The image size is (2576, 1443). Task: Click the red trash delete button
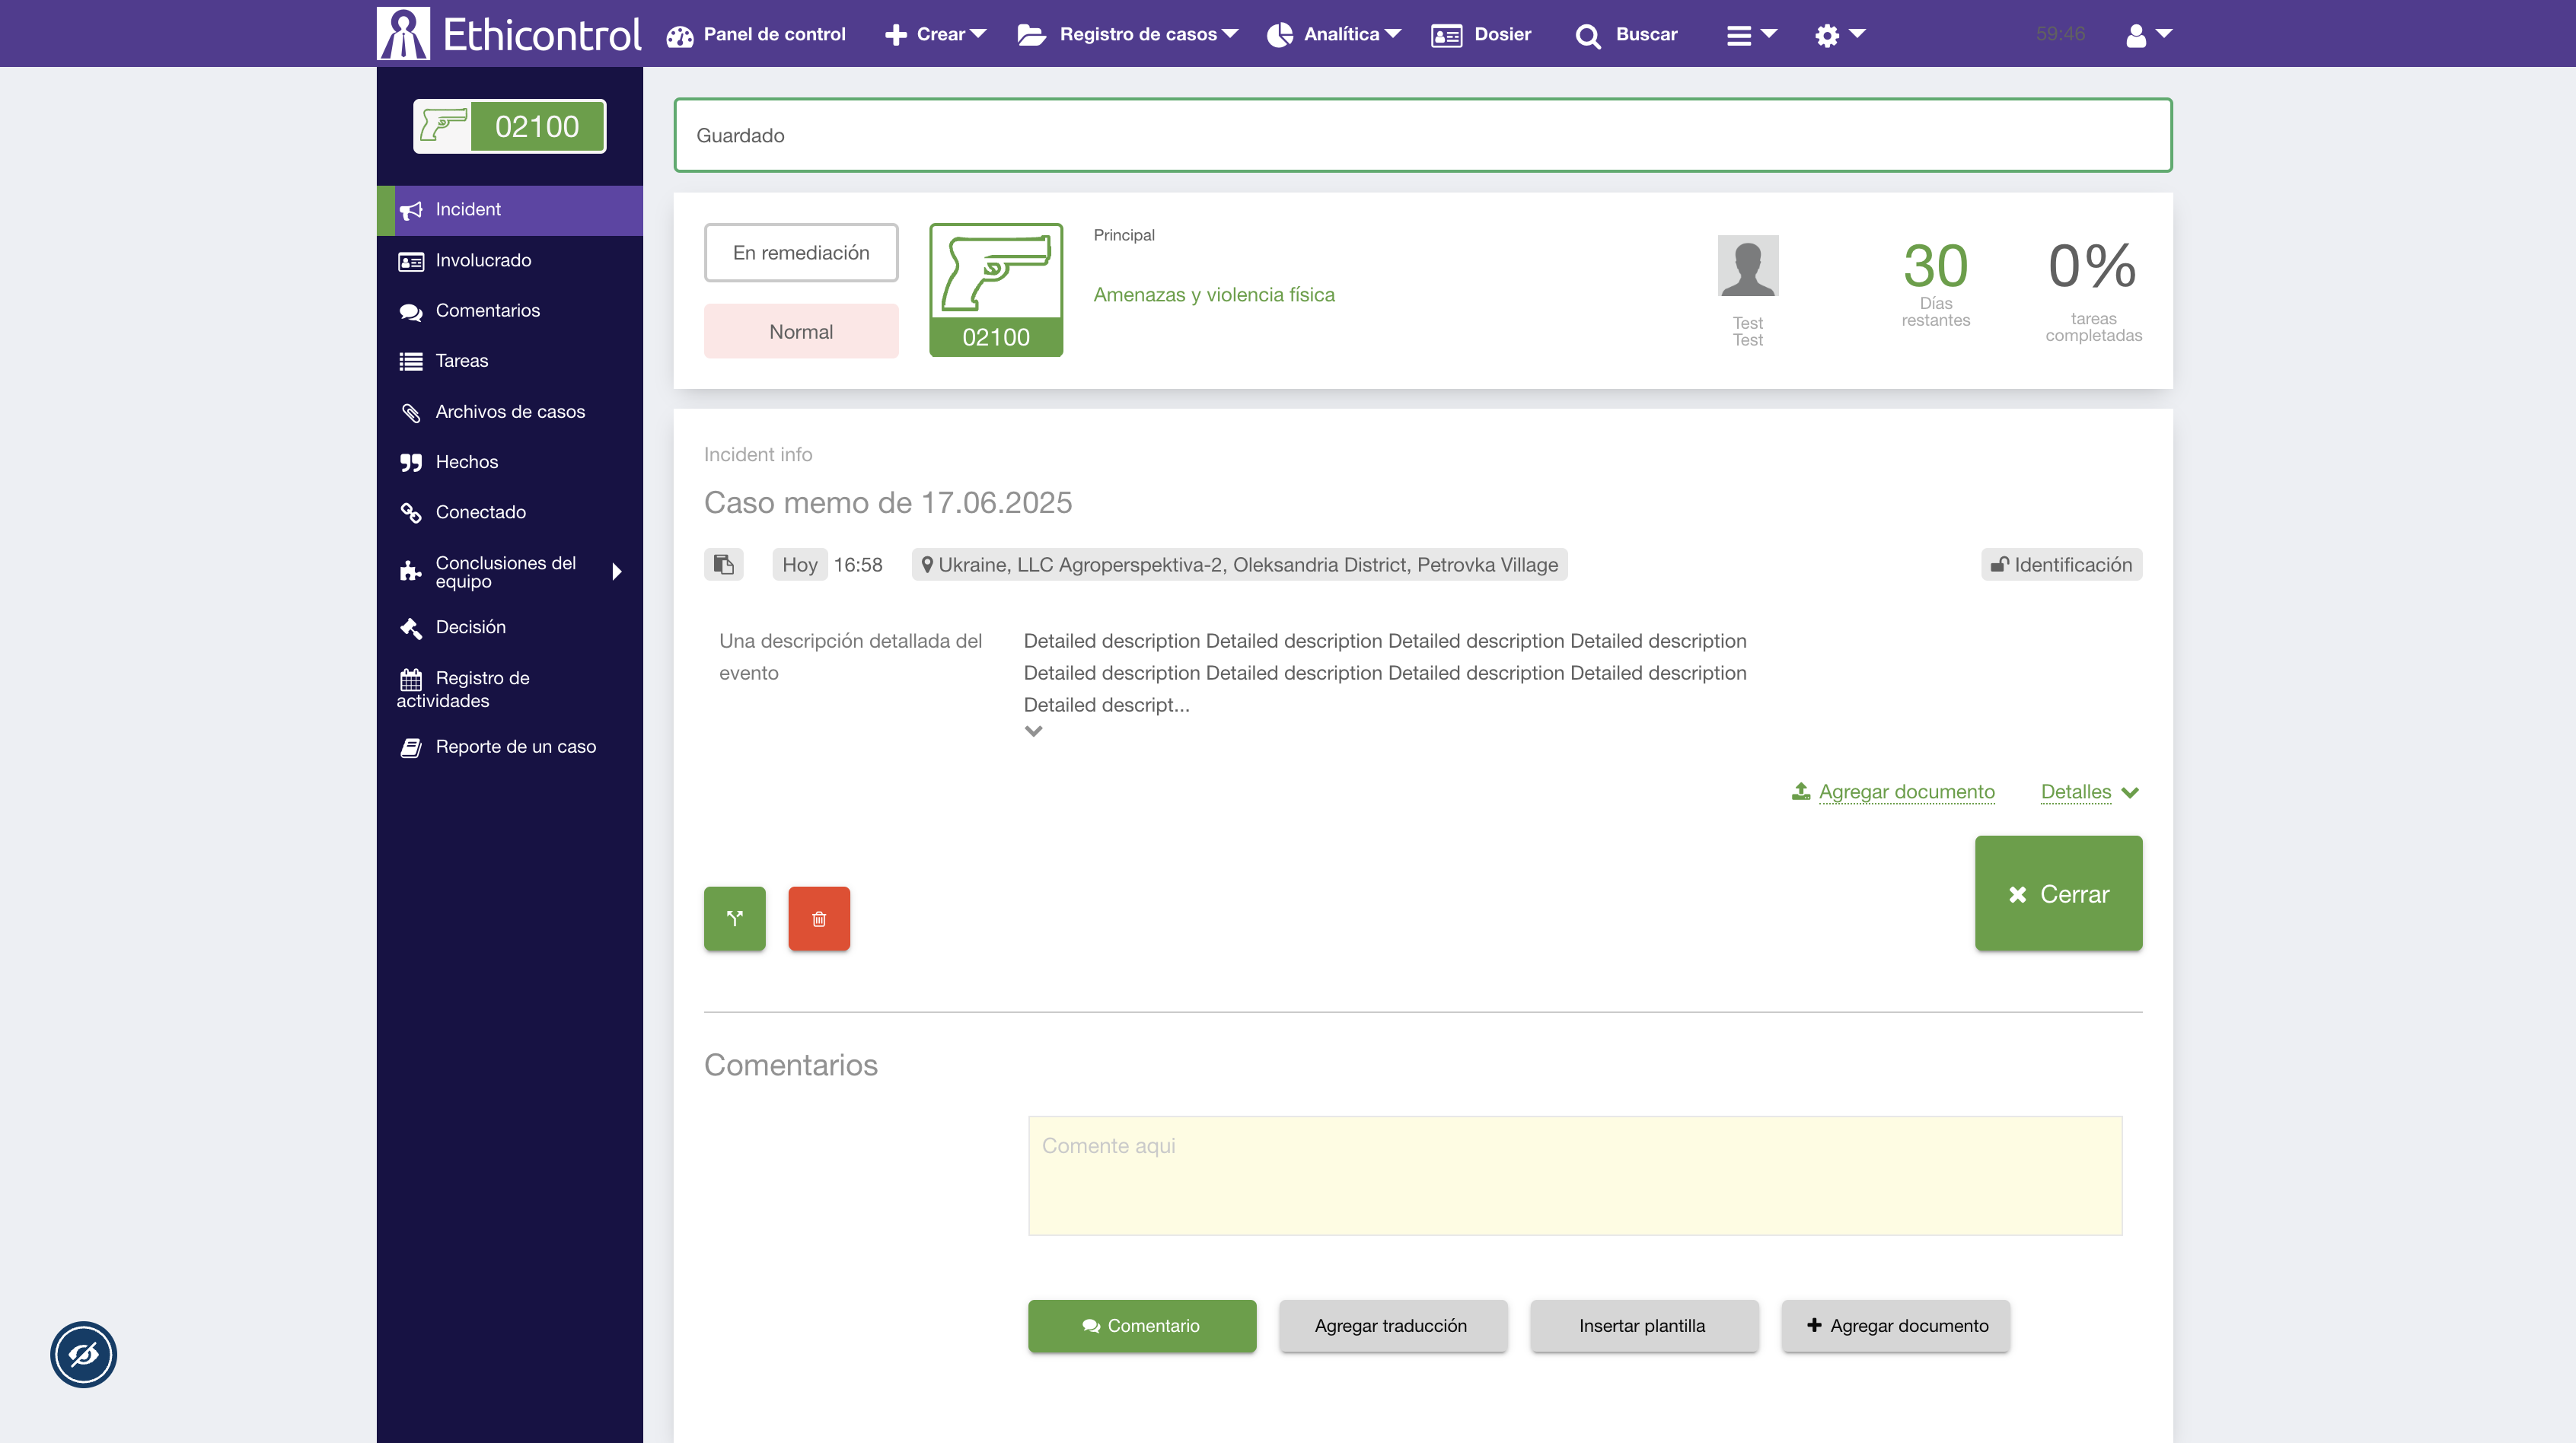coord(818,918)
